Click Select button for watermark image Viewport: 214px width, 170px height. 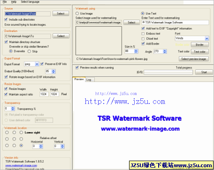point(131,22)
